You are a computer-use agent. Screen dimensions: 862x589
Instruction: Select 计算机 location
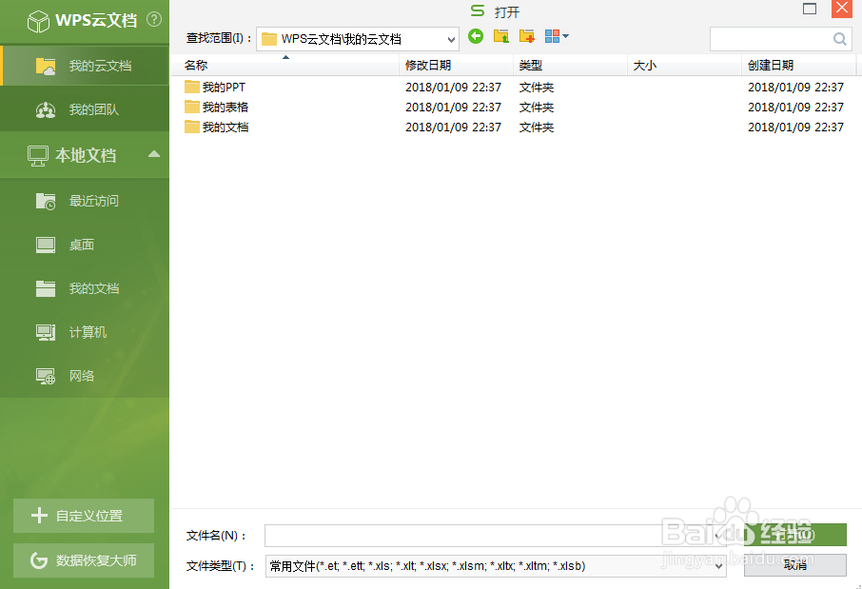click(85, 332)
